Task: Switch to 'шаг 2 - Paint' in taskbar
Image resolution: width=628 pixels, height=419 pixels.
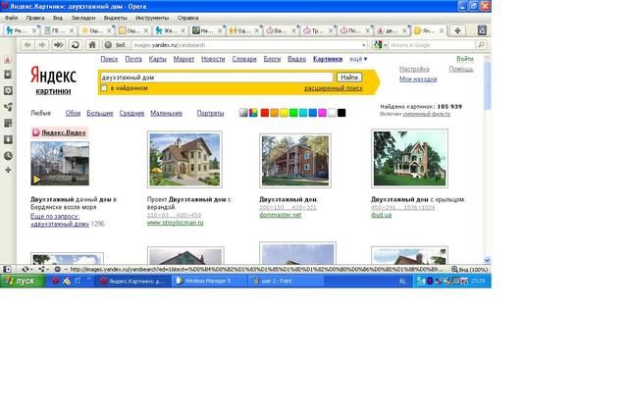Action: pyautogui.click(x=286, y=281)
